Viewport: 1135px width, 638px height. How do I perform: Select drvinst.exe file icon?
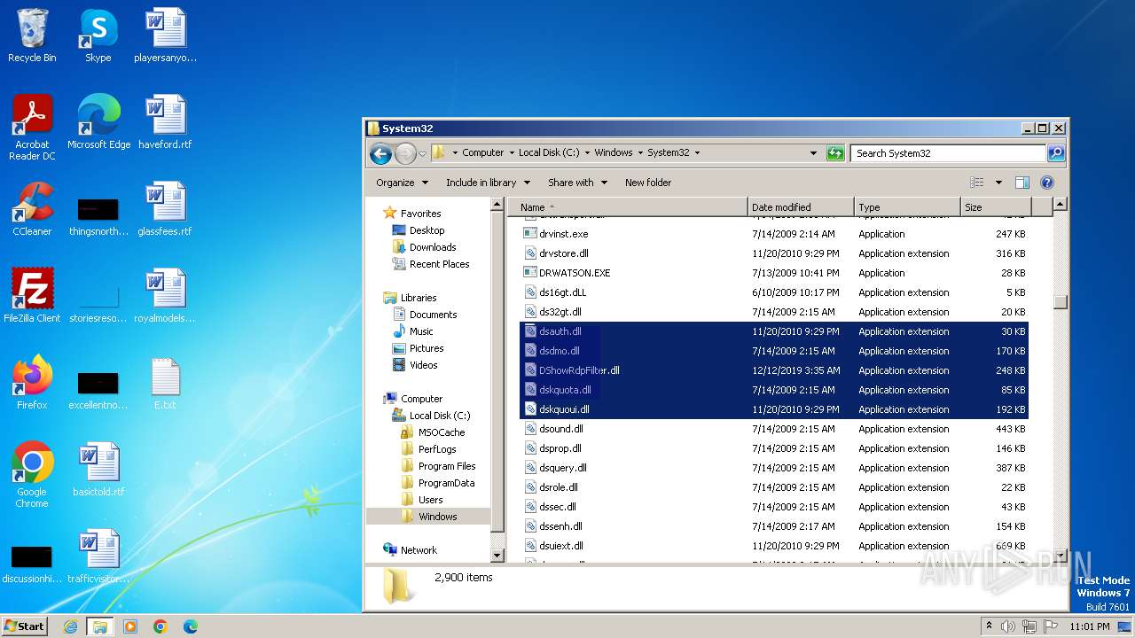(530, 234)
